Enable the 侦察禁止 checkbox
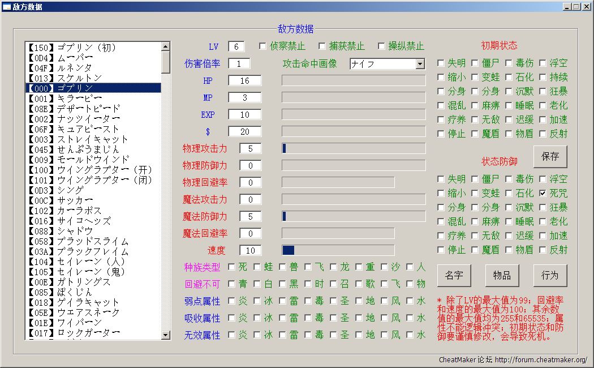594x368 pixels. [262, 46]
